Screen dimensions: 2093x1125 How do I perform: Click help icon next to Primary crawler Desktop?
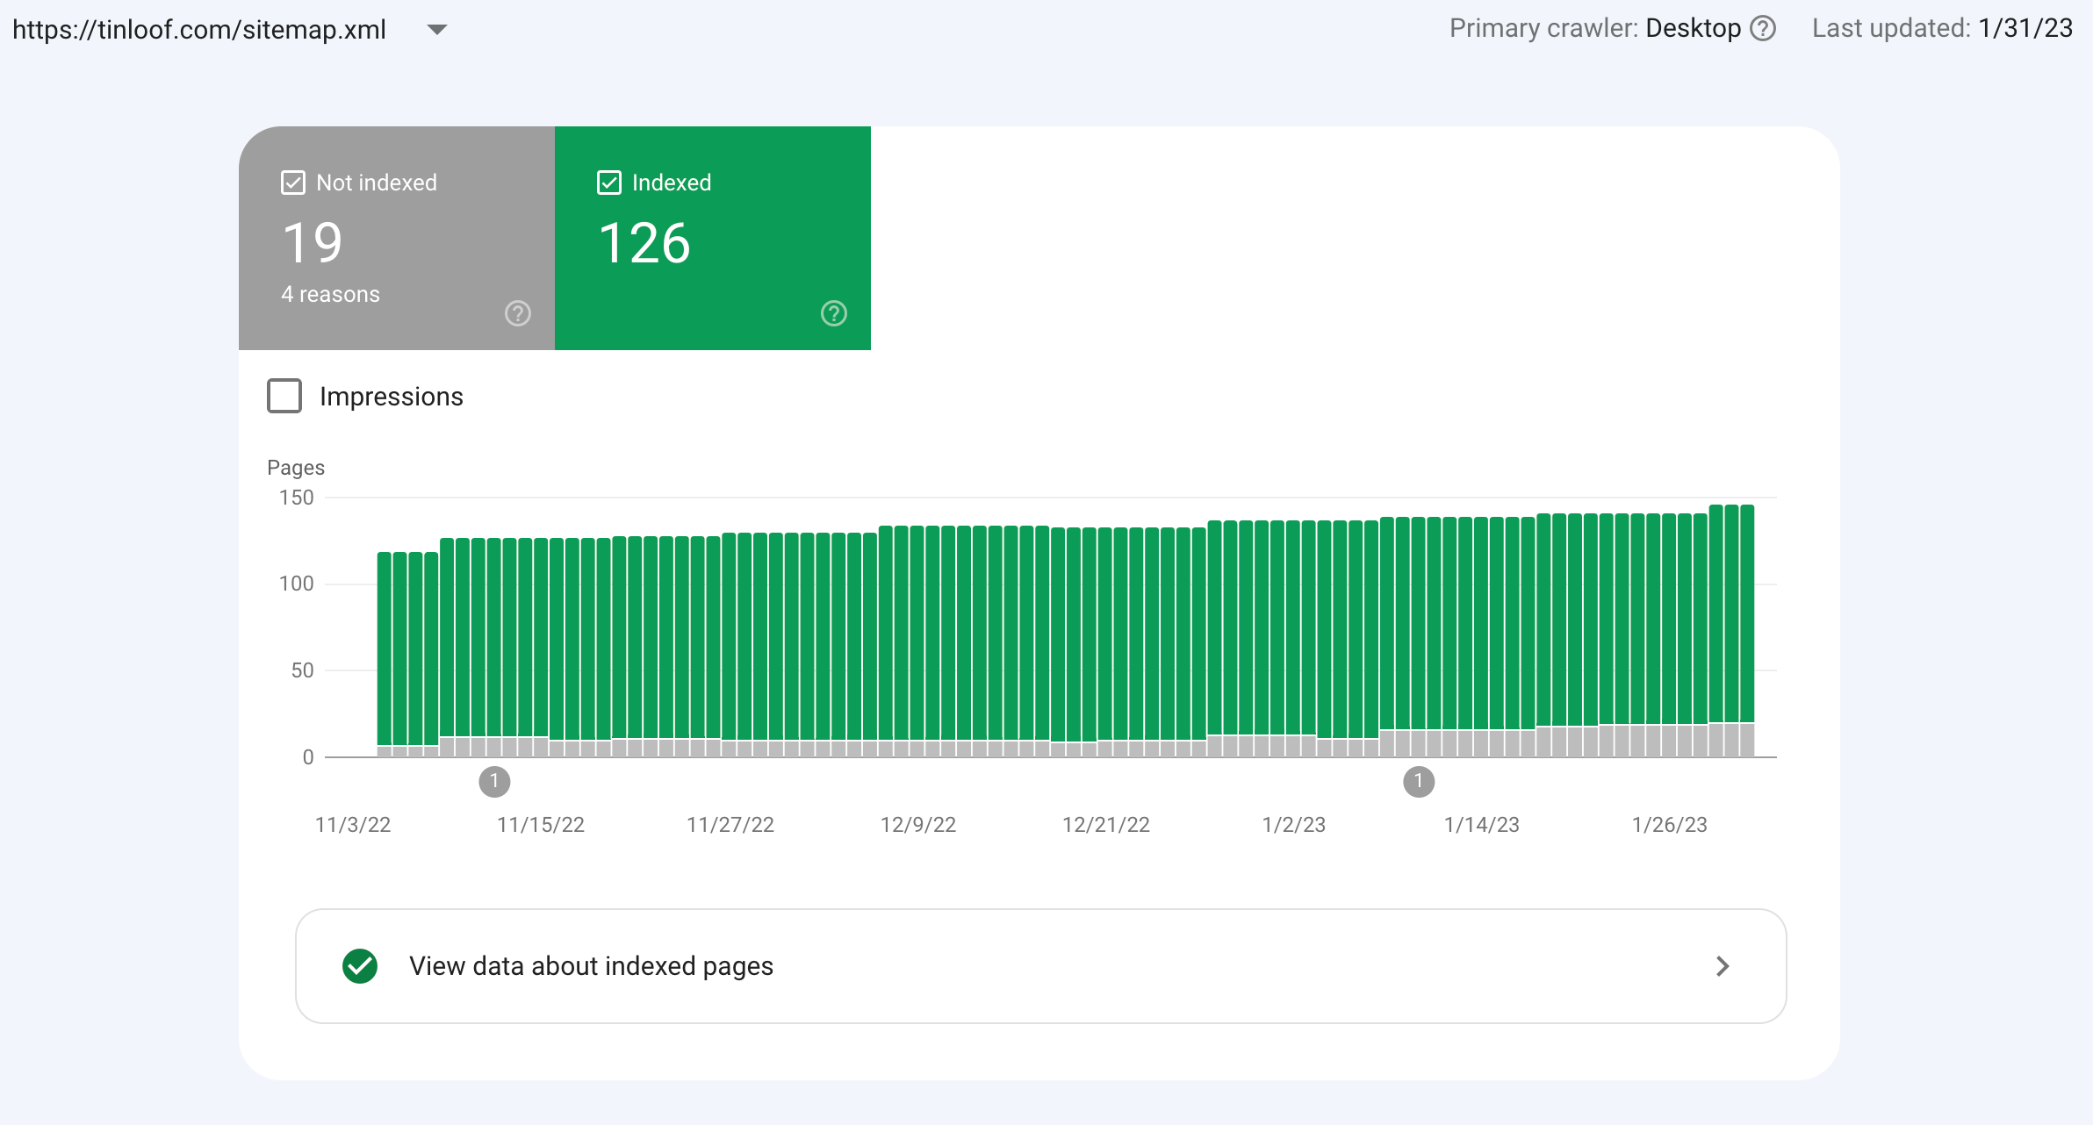click(1763, 29)
